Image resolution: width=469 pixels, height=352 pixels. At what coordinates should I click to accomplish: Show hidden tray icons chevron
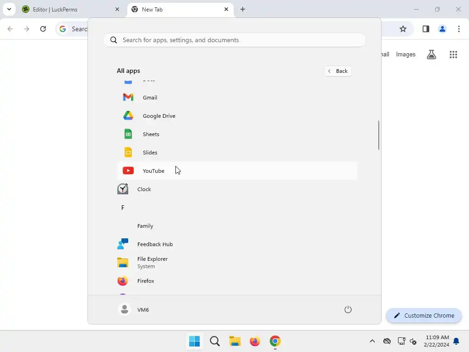click(x=372, y=341)
